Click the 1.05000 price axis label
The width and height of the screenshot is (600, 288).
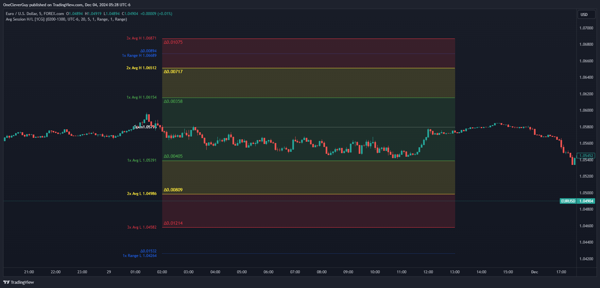tap(586, 193)
